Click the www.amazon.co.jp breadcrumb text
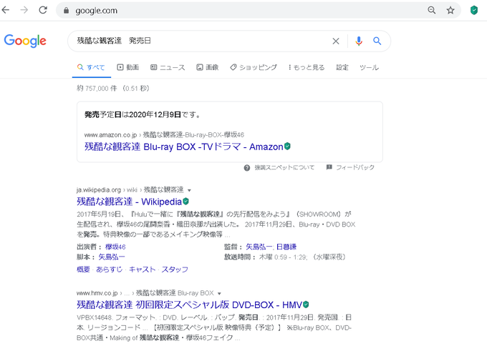Image resolution: width=487 pixels, height=351 pixels. (110, 135)
